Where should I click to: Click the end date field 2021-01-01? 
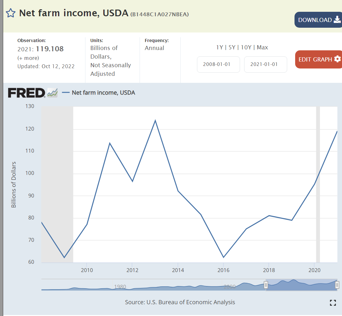pos(266,64)
